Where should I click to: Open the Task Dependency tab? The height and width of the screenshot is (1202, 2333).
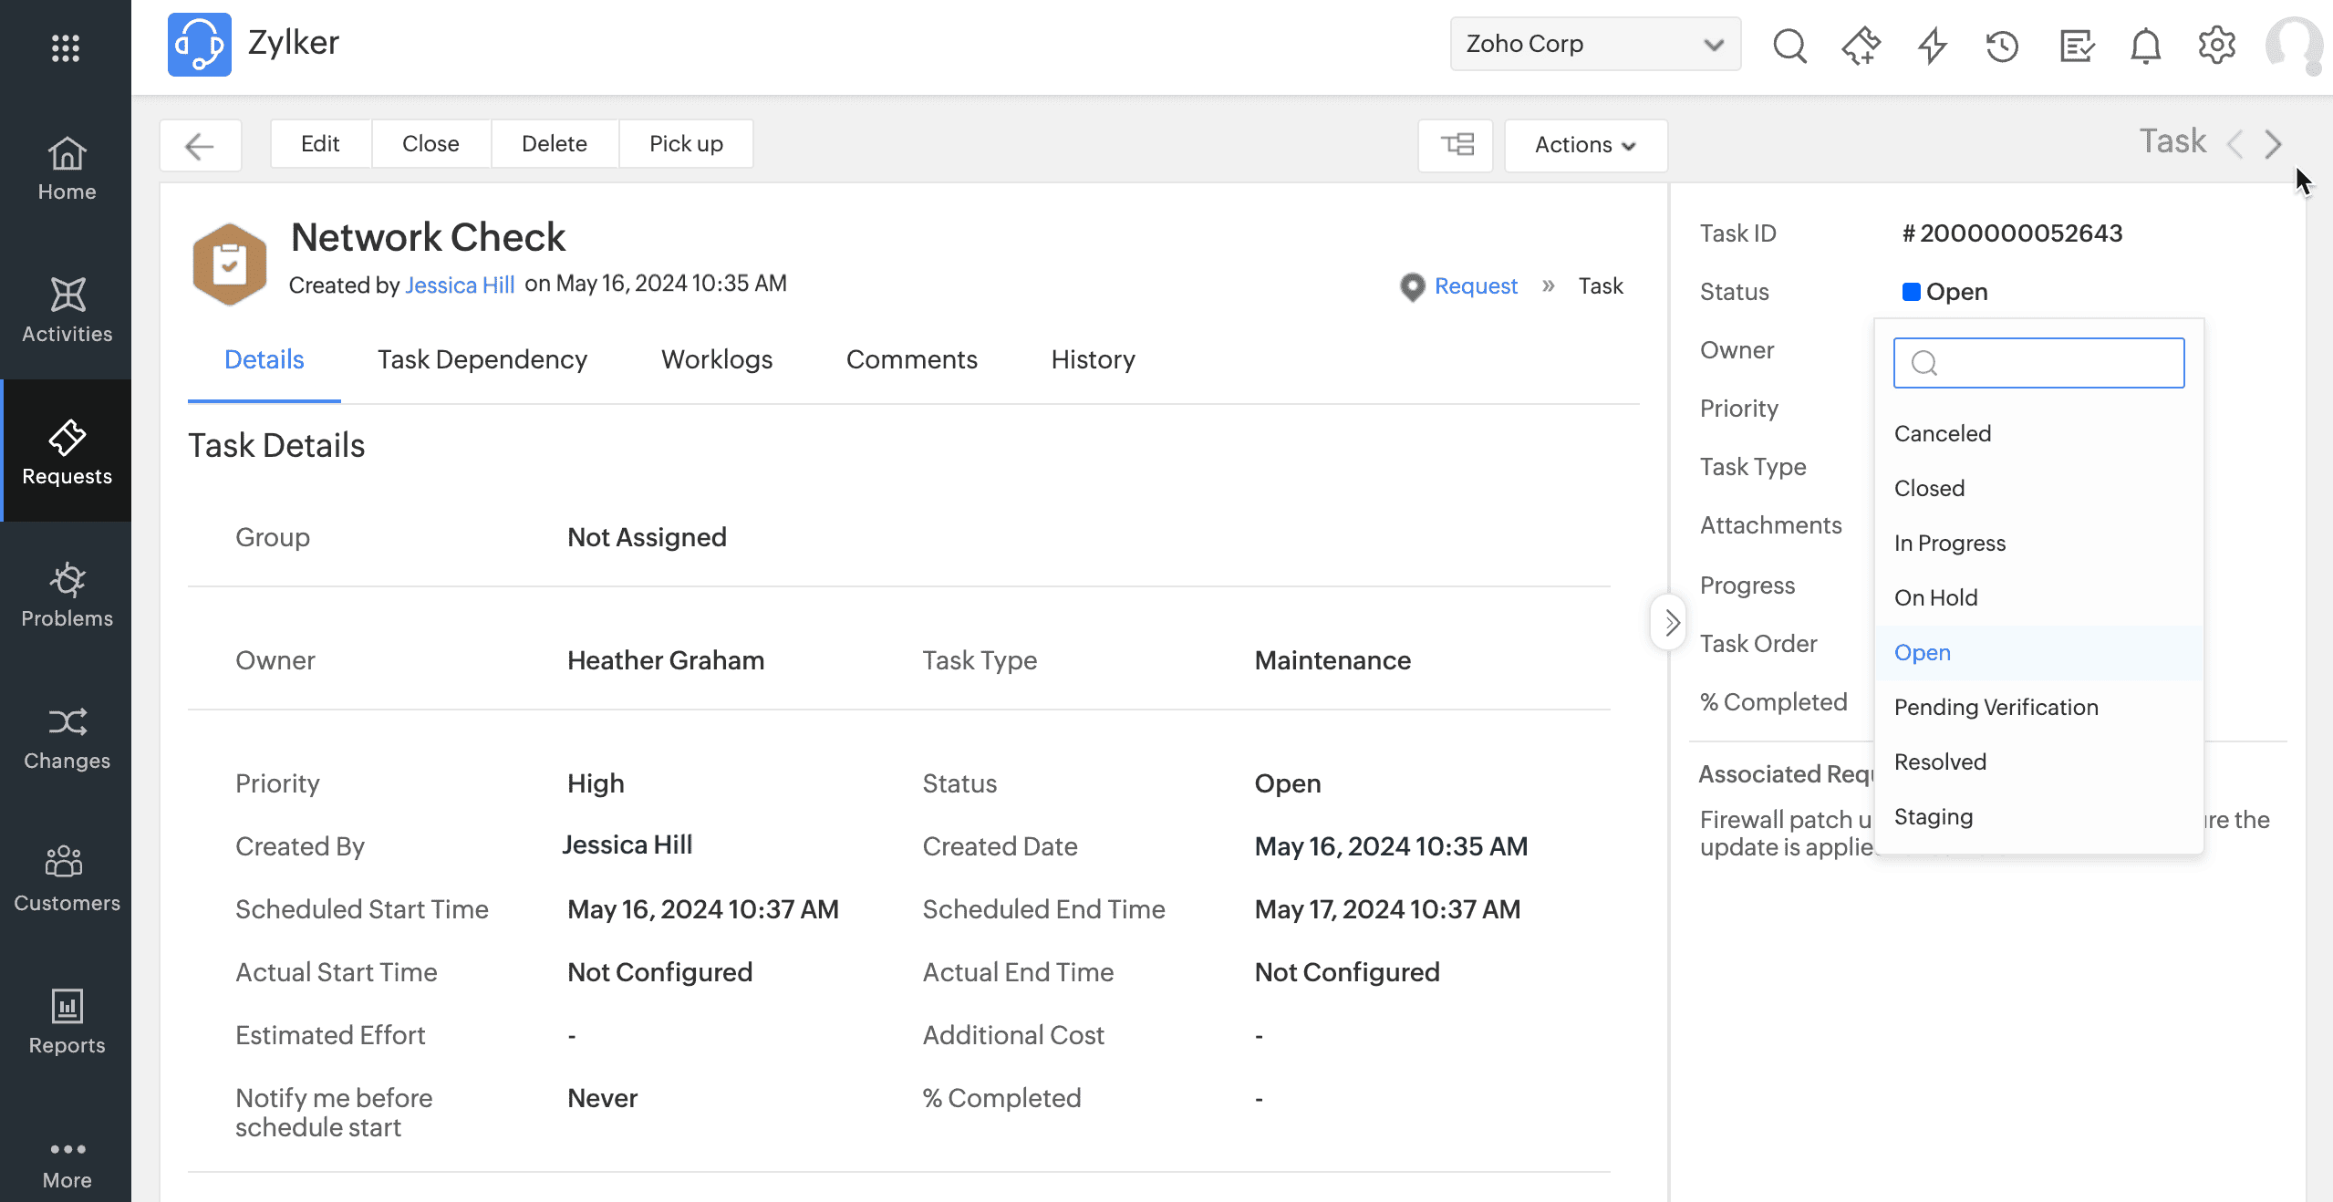pyautogui.click(x=482, y=359)
